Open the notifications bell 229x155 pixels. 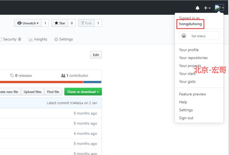coord(197,8)
